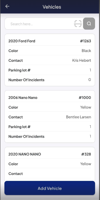Tap the Add Vehicle button
Viewport: 100px width, 200px height.
(50, 188)
